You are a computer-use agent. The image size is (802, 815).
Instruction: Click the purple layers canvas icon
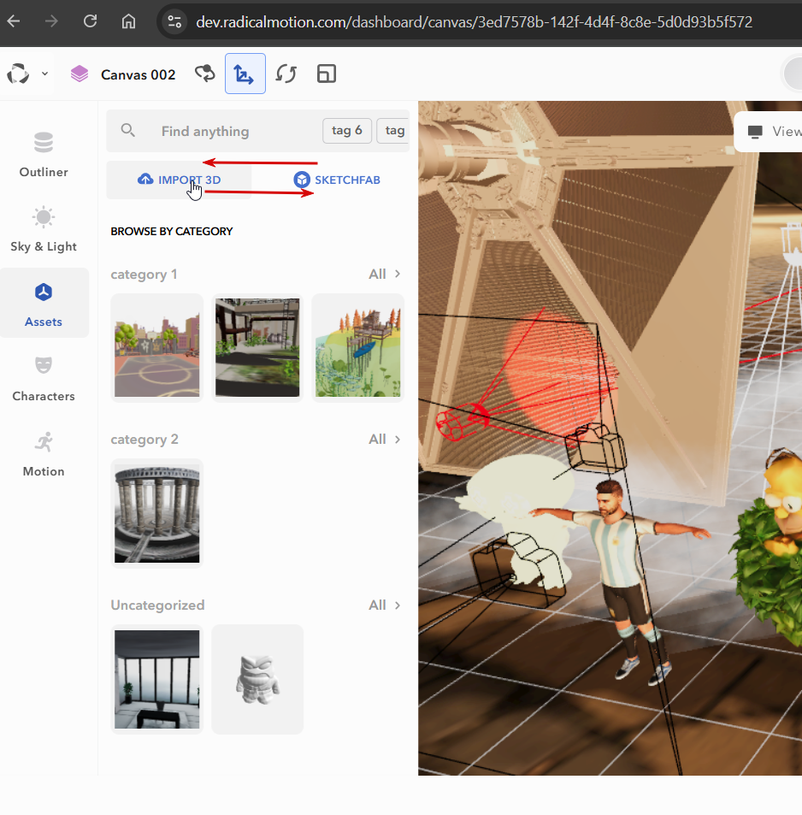80,74
